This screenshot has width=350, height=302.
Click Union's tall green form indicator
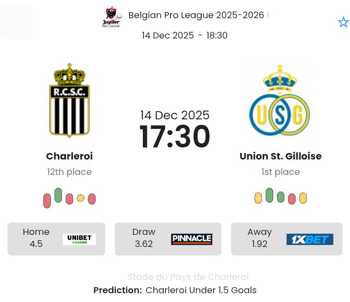269,195
